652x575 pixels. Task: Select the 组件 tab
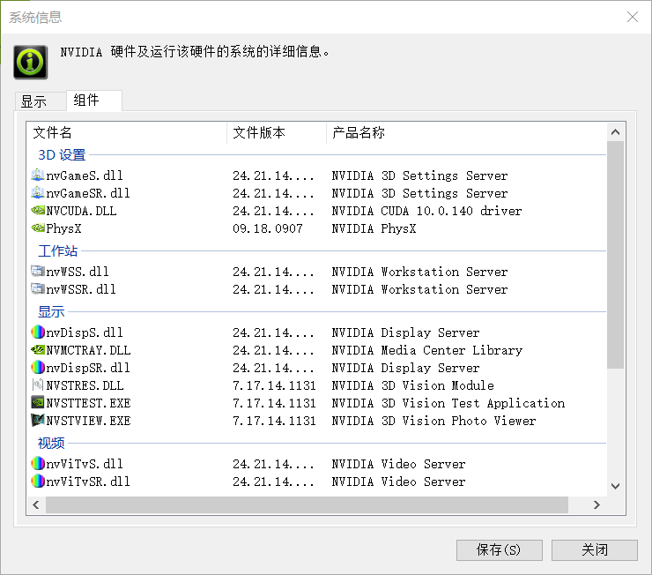point(93,101)
